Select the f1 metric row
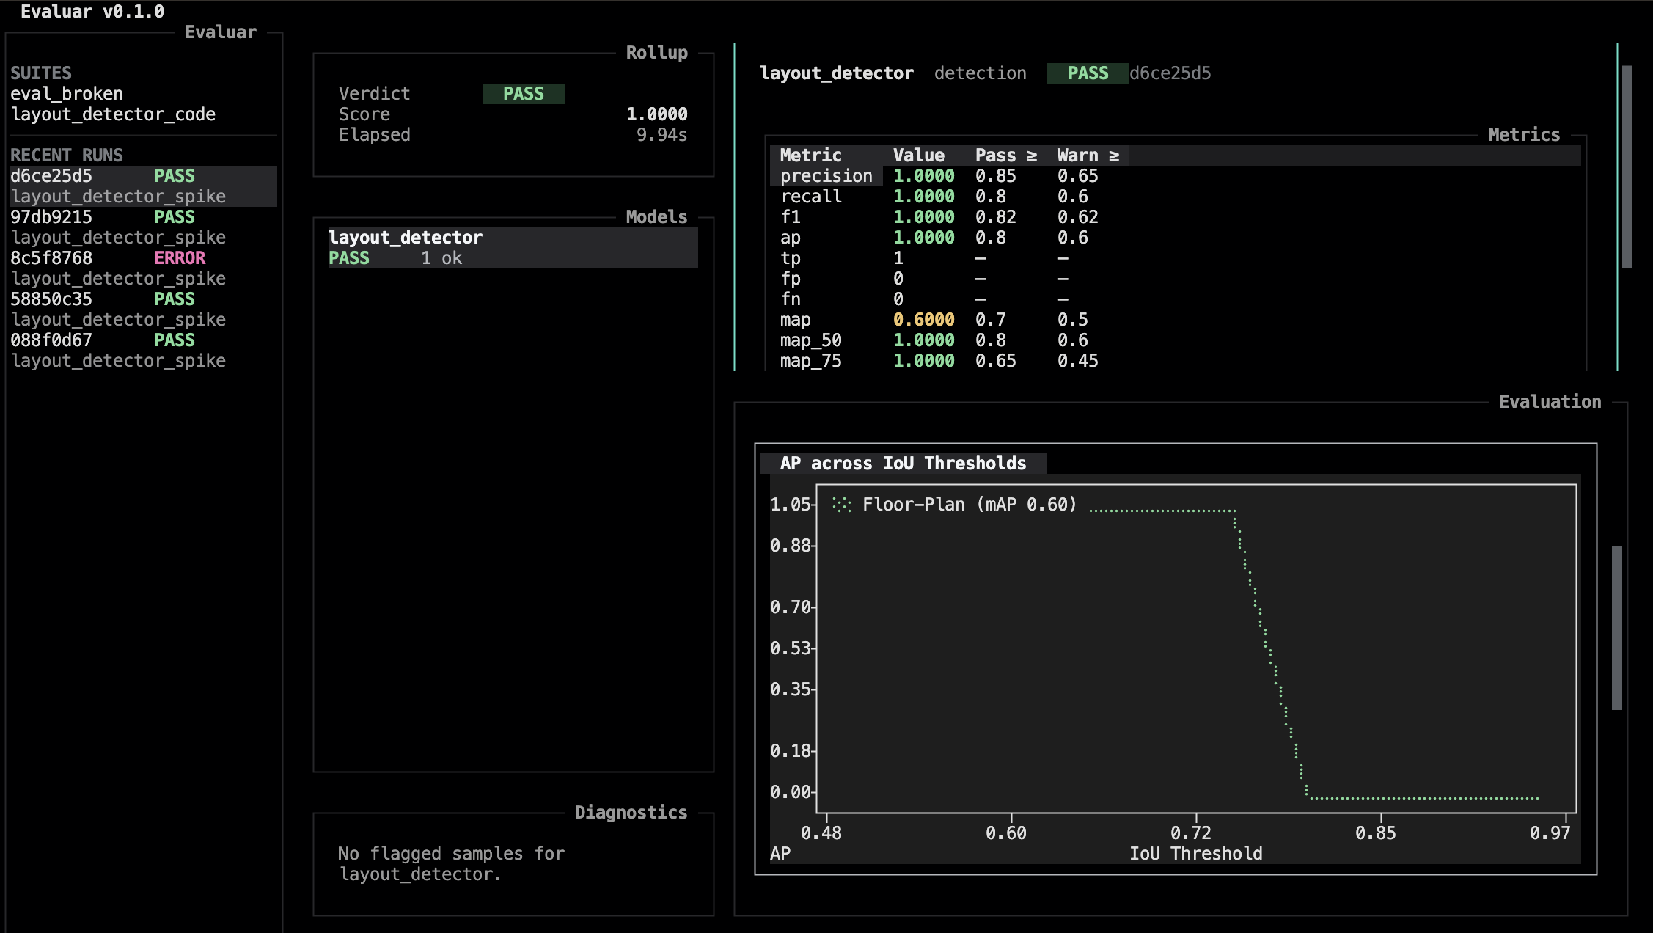This screenshot has height=933, width=1653. point(1176,217)
